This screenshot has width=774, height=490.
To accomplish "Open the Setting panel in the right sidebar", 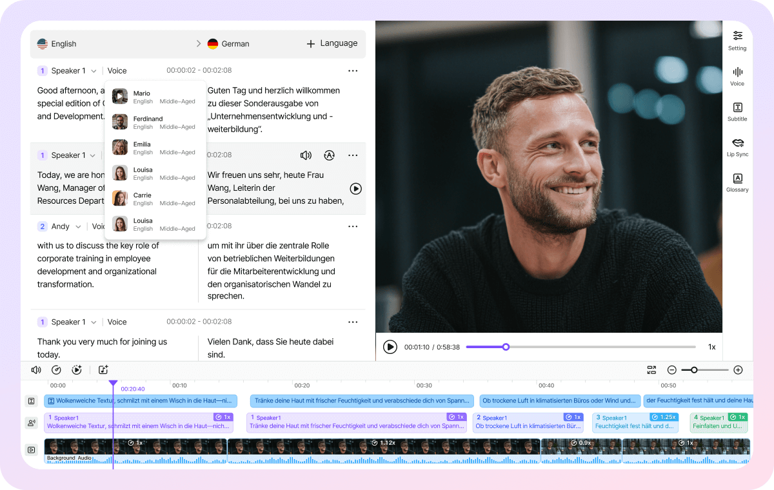I will (x=737, y=41).
